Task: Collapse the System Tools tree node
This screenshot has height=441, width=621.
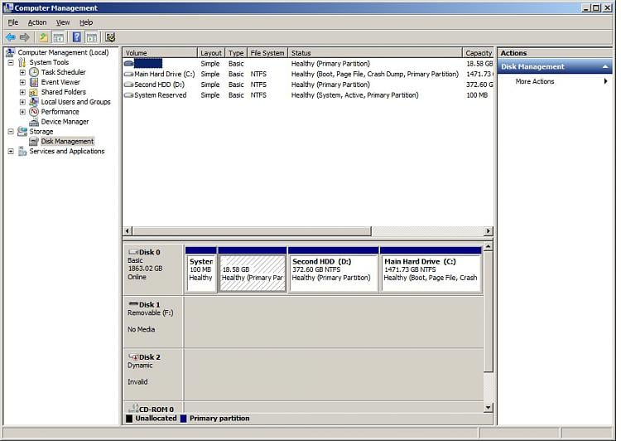Action: coord(11,62)
